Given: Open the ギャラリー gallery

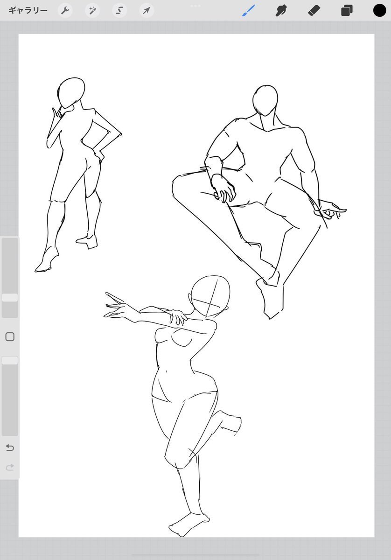Looking at the screenshot, I should (28, 10).
